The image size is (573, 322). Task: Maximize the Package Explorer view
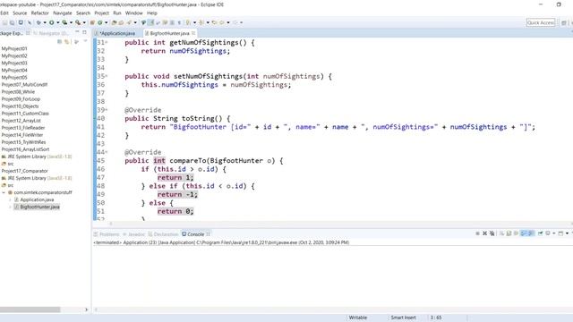84,32
